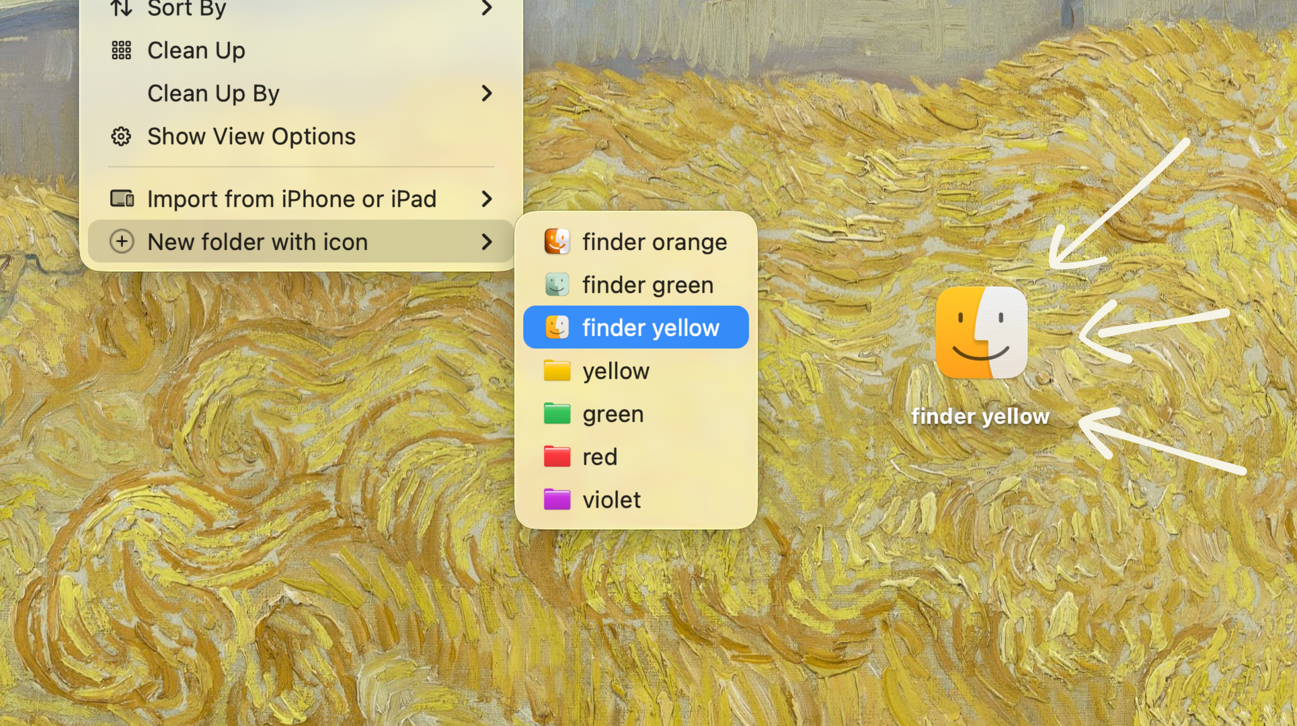Click the grid icon beside Clean Up
The height and width of the screenshot is (726, 1297).
[121, 50]
